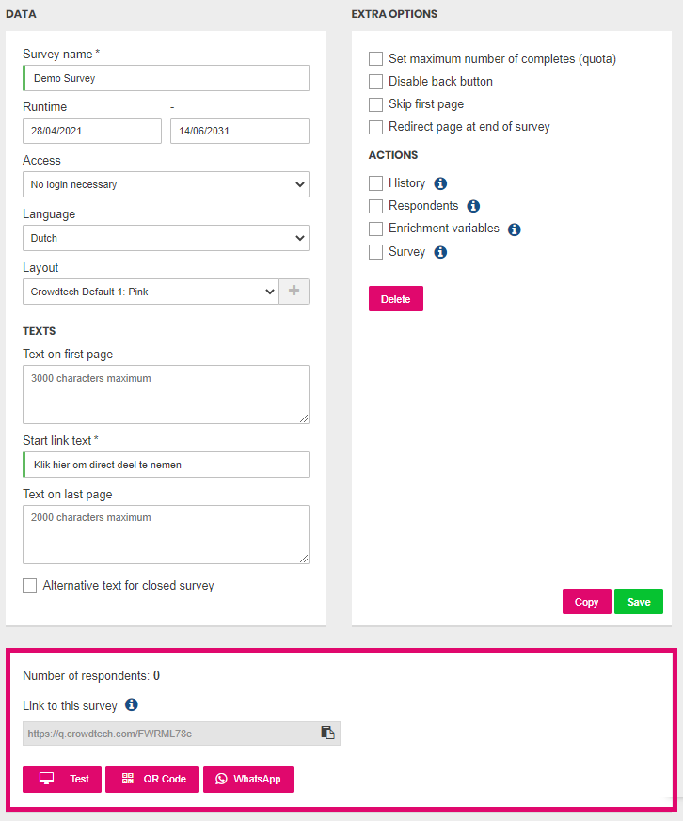
Task: Share survey via WhatsApp button
Action: [x=248, y=779]
